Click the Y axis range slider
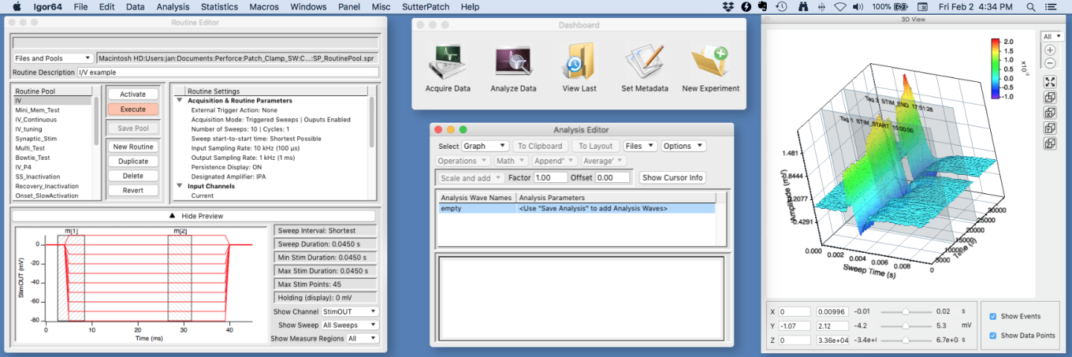The width and height of the screenshot is (1072, 357). click(905, 326)
